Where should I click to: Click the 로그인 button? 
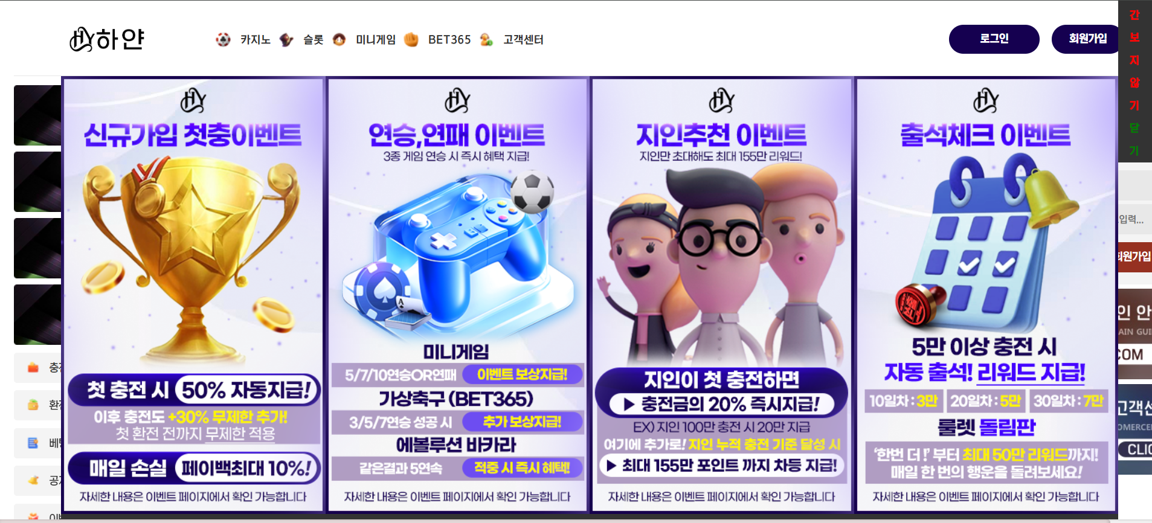coord(994,39)
